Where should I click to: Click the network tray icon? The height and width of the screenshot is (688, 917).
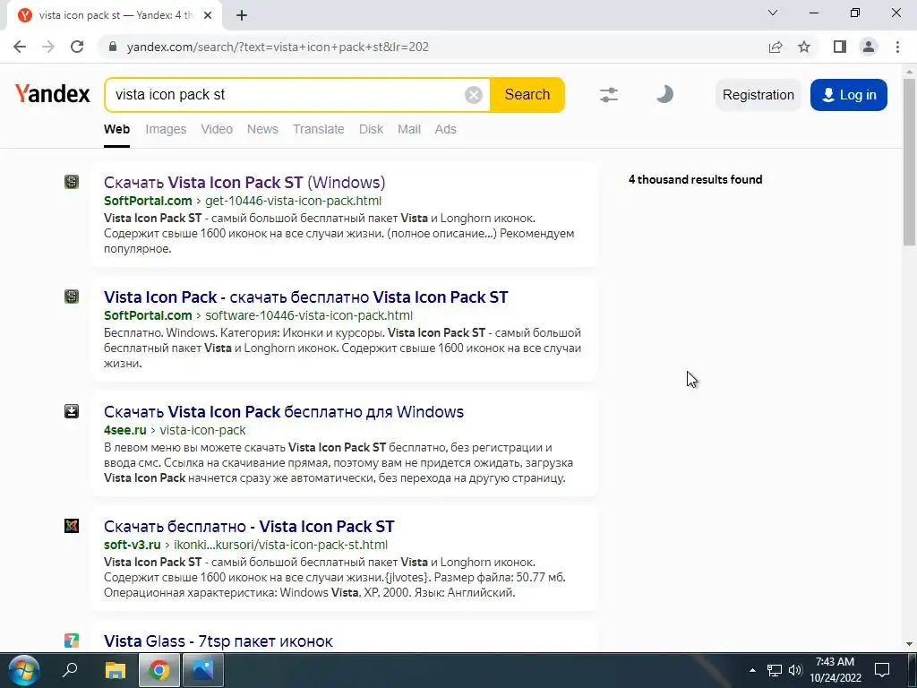[775, 670]
